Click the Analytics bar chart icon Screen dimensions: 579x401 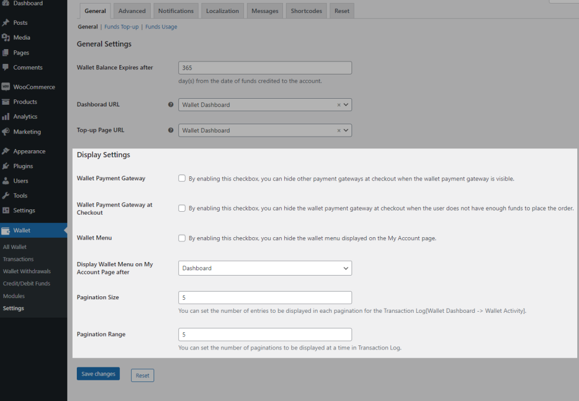pos(6,117)
